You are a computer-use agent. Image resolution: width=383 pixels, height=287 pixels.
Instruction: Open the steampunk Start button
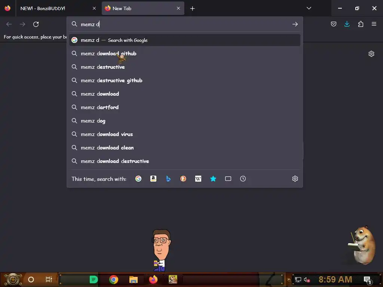13,280
